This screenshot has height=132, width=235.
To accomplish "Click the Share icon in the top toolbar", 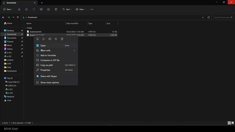I will pos(48,9).
